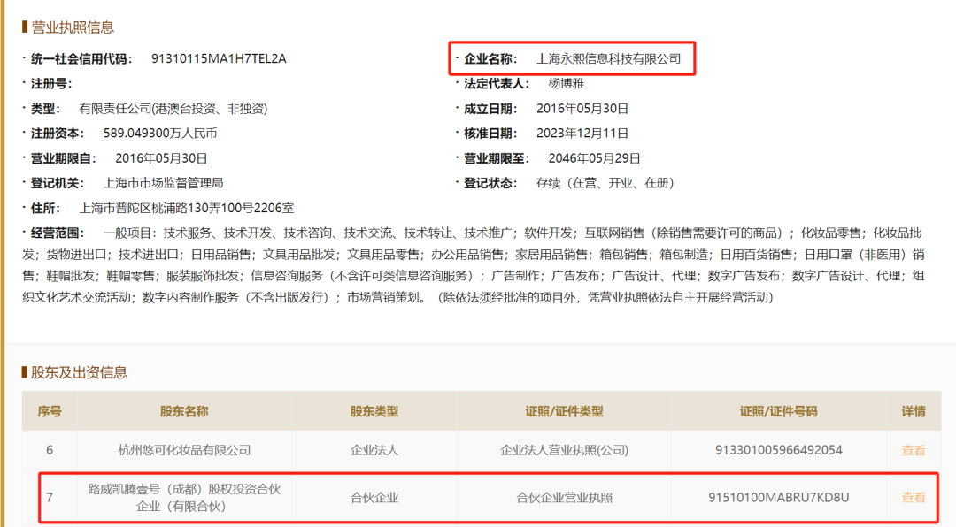Click certificate type 合伙企业营业执照
Screen dimensions: 956x527
[x=564, y=497]
